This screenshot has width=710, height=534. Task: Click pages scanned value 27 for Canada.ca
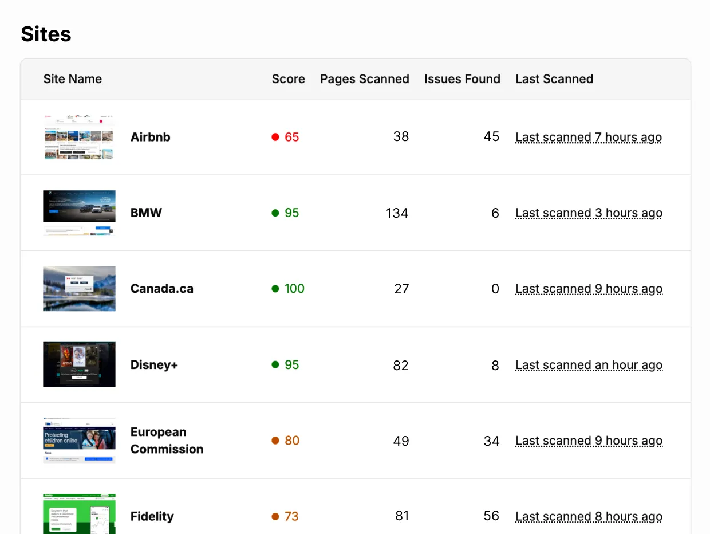click(x=402, y=289)
